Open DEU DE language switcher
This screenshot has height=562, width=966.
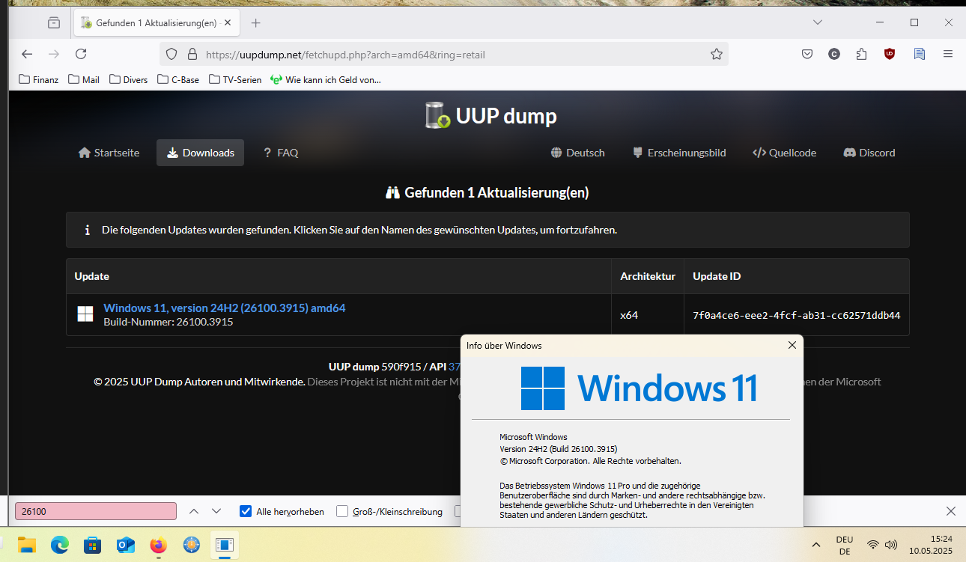pyautogui.click(x=845, y=545)
